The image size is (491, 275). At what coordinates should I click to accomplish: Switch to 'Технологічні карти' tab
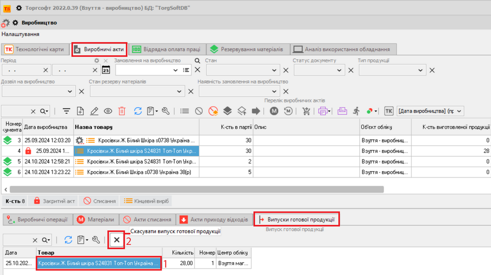(x=35, y=49)
